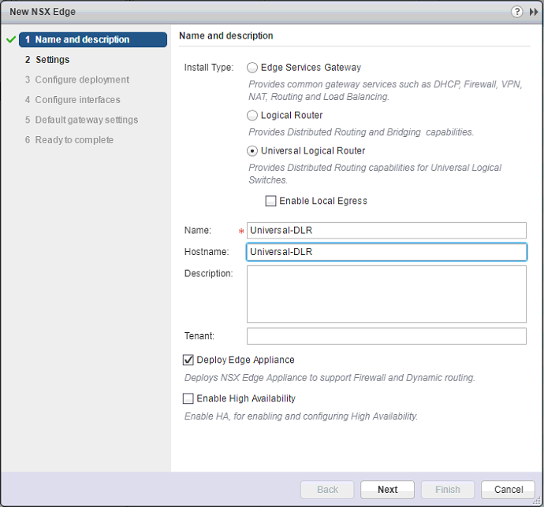Viewport: 544px width, 507px height.
Task: Click the Next button
Action: [x=387, y=489]
